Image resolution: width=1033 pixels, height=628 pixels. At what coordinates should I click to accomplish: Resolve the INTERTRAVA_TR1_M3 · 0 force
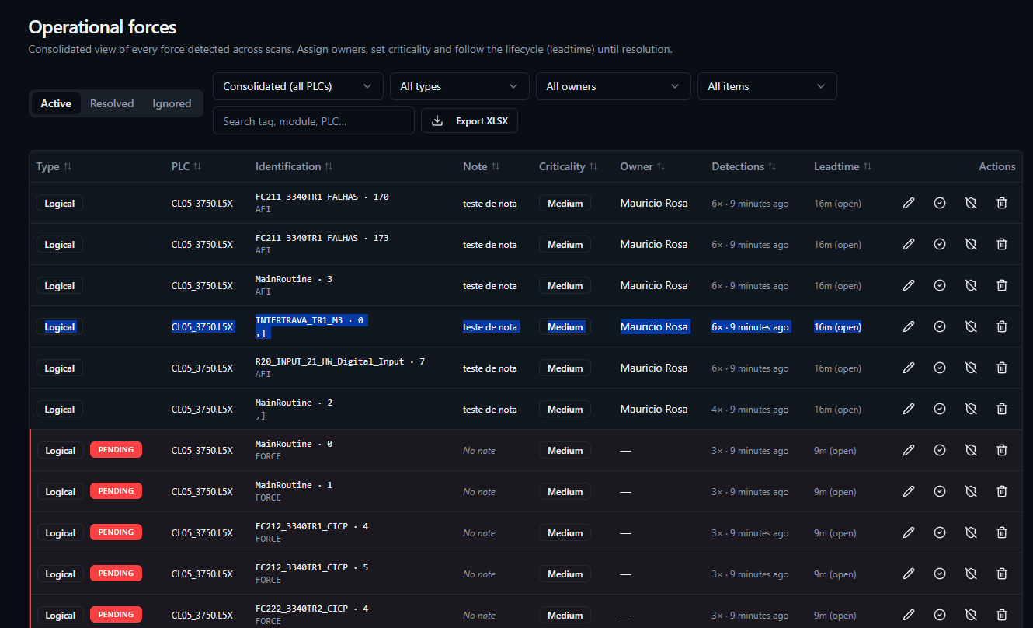(x=940, y=326)
